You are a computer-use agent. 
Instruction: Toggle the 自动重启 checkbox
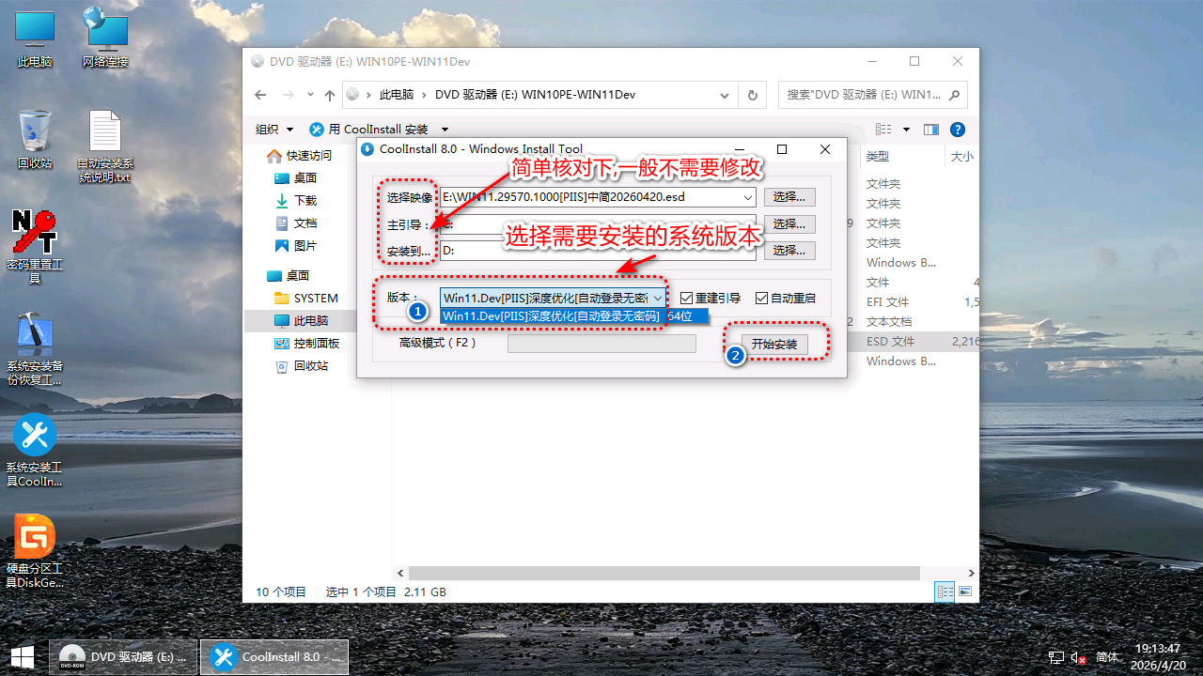[x=786, y=298]
